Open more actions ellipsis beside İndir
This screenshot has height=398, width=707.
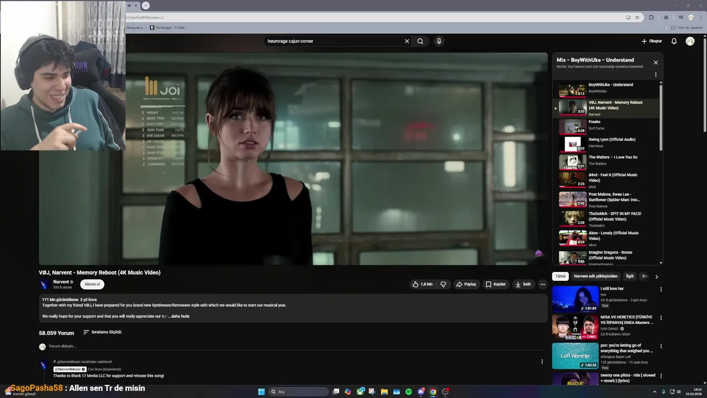(542, 284)
